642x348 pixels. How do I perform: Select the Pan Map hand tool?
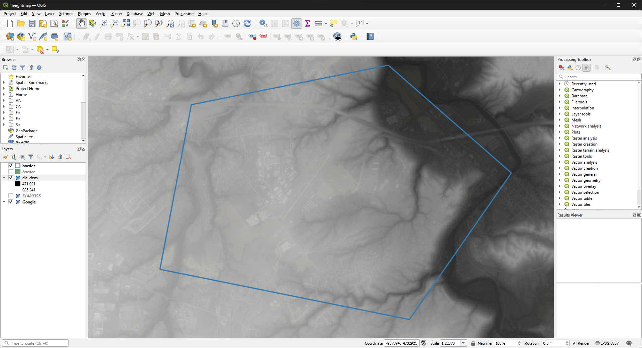click(x=82, y=23)
